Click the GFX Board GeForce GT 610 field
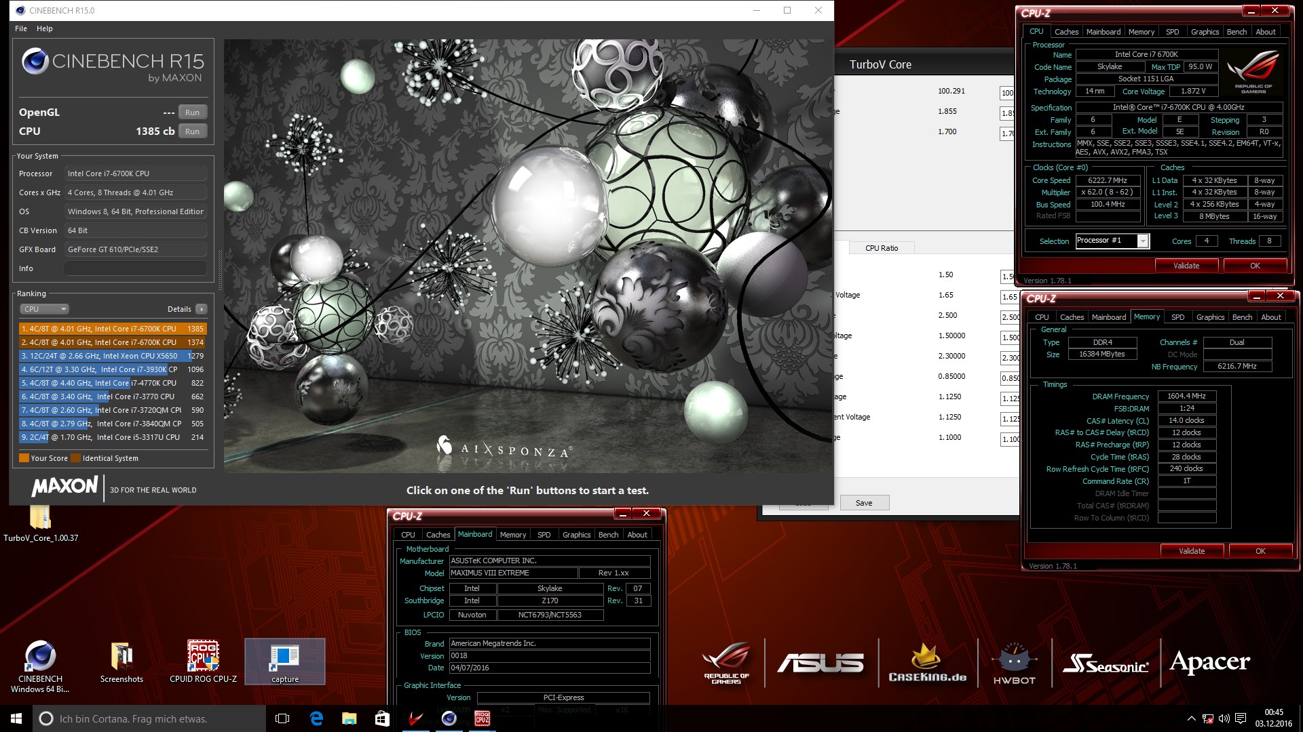The height and width of the screenshot is (732, 1303). [136, 249]
